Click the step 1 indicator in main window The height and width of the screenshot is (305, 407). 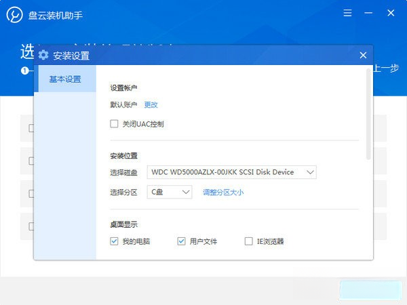click(24, 70)
